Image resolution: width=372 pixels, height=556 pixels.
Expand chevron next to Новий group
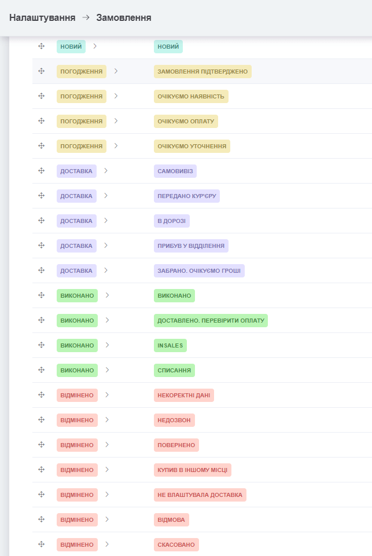tap(95, 46)
